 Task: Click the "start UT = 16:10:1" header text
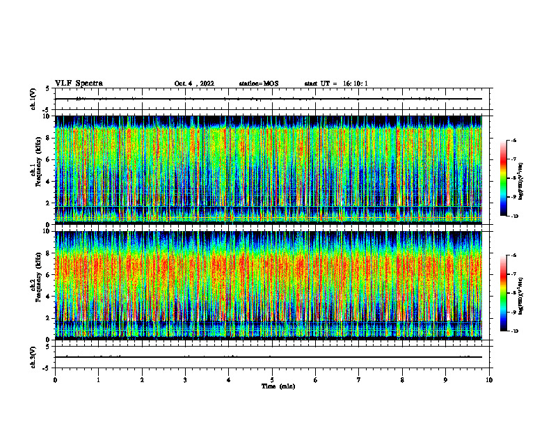(x=336, y=84)
